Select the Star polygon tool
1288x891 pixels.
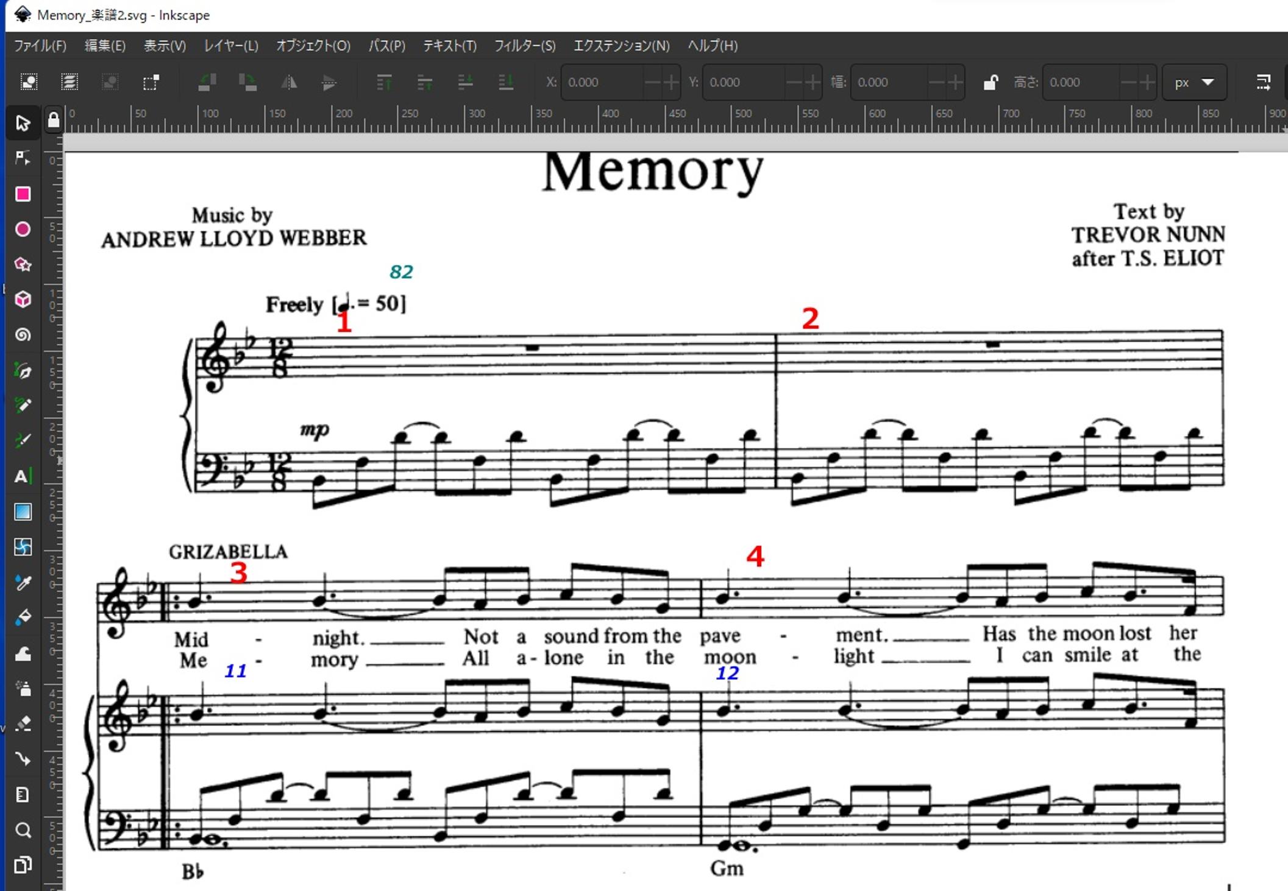23,264
